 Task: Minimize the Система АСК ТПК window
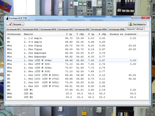click(x=134, y=17)
